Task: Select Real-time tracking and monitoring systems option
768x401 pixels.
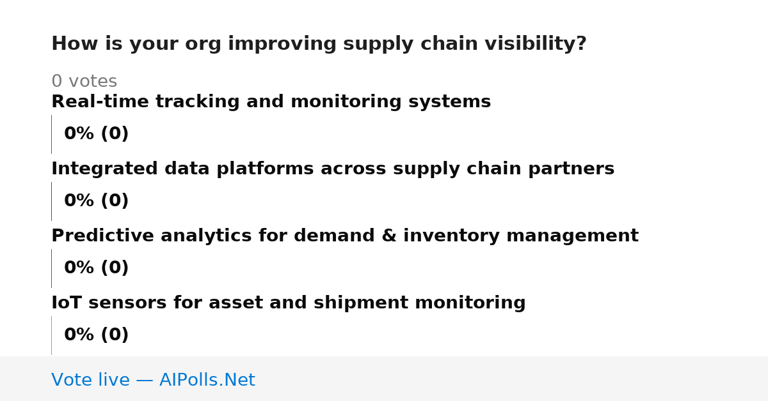Action: 271,102
